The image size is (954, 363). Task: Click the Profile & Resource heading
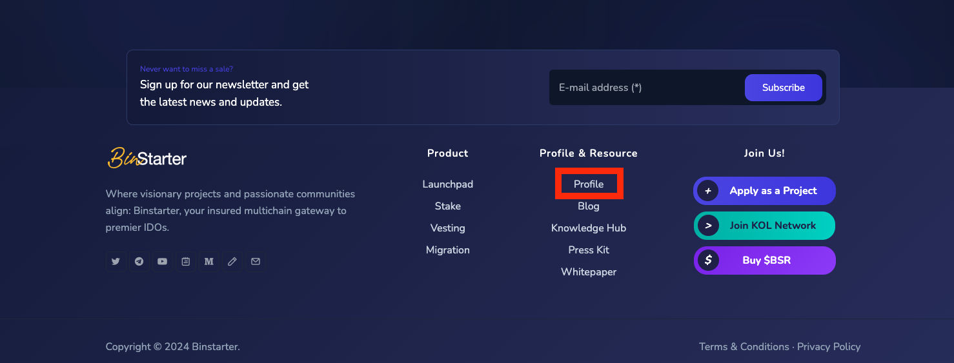(589, 153)
